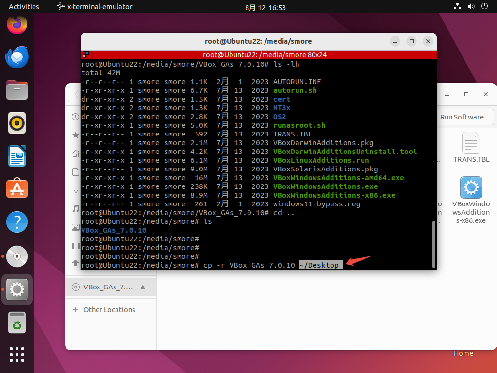This screenshot has width=497, height=373.
Task: Click the Terminator grid icon in terminal titlebar
Action: click(x=85, y=54)
